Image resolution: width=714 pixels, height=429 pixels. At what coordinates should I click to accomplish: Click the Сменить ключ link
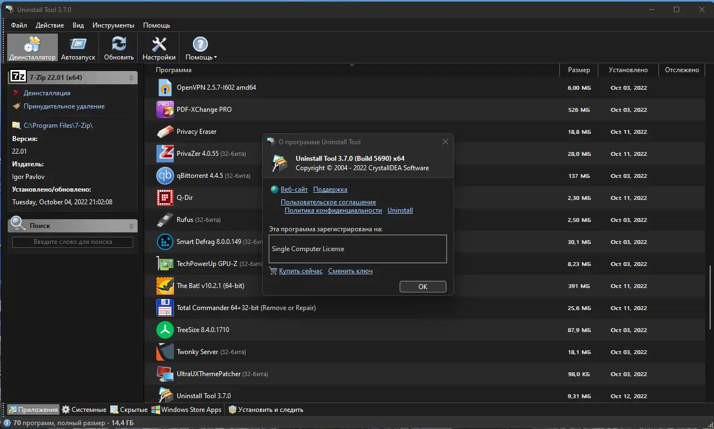[350, 271]
